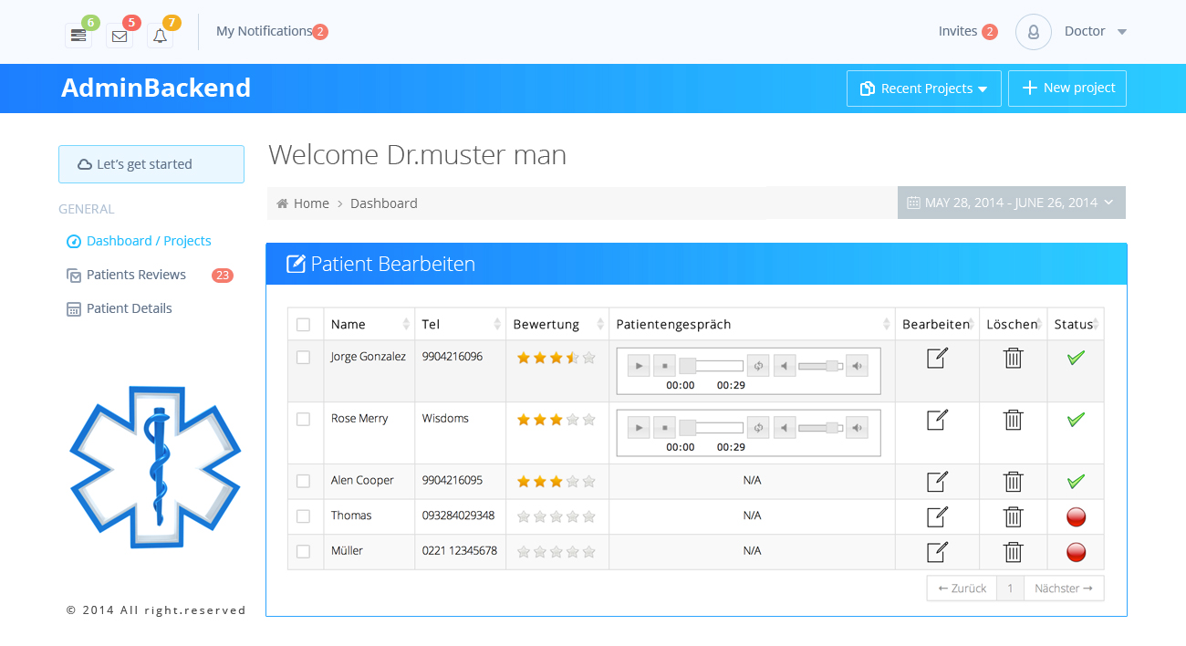Open the server list icon with badge 6

(x=78, y=36)
